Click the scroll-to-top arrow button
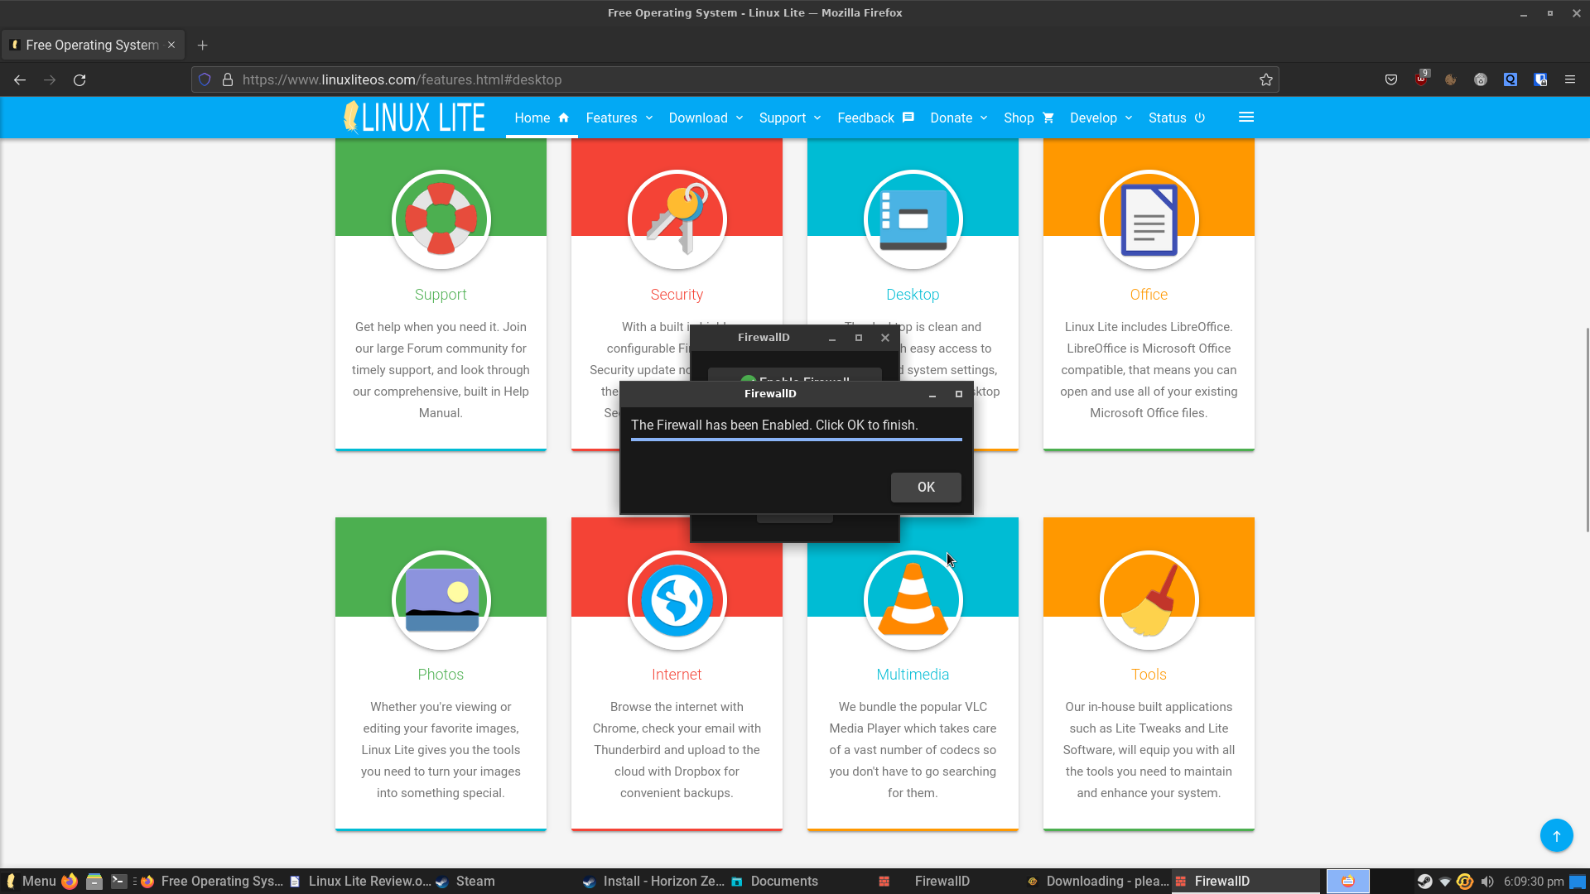The image size is (1590, 894). tap(1557, 835)
